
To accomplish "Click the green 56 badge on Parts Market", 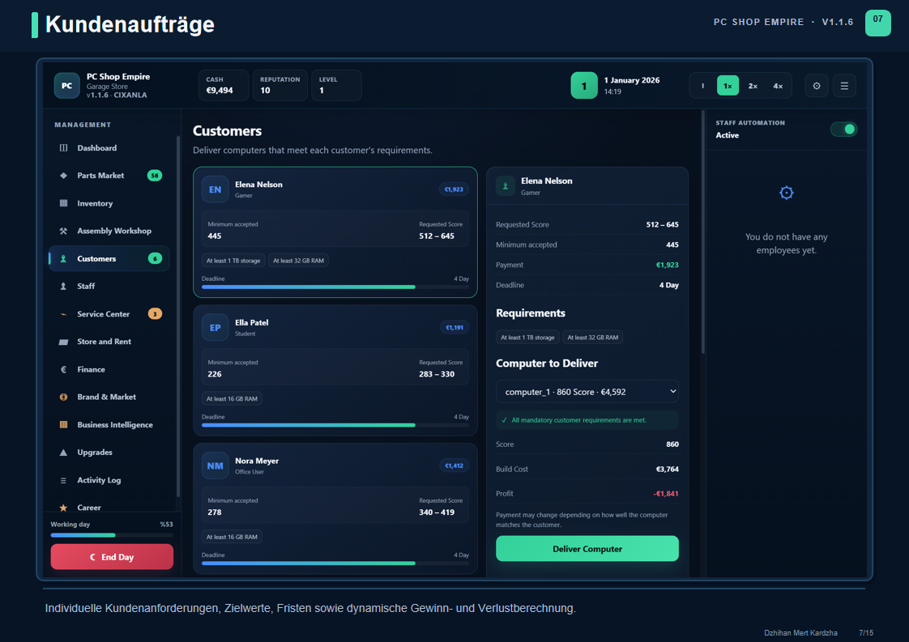I will (155, 176).
